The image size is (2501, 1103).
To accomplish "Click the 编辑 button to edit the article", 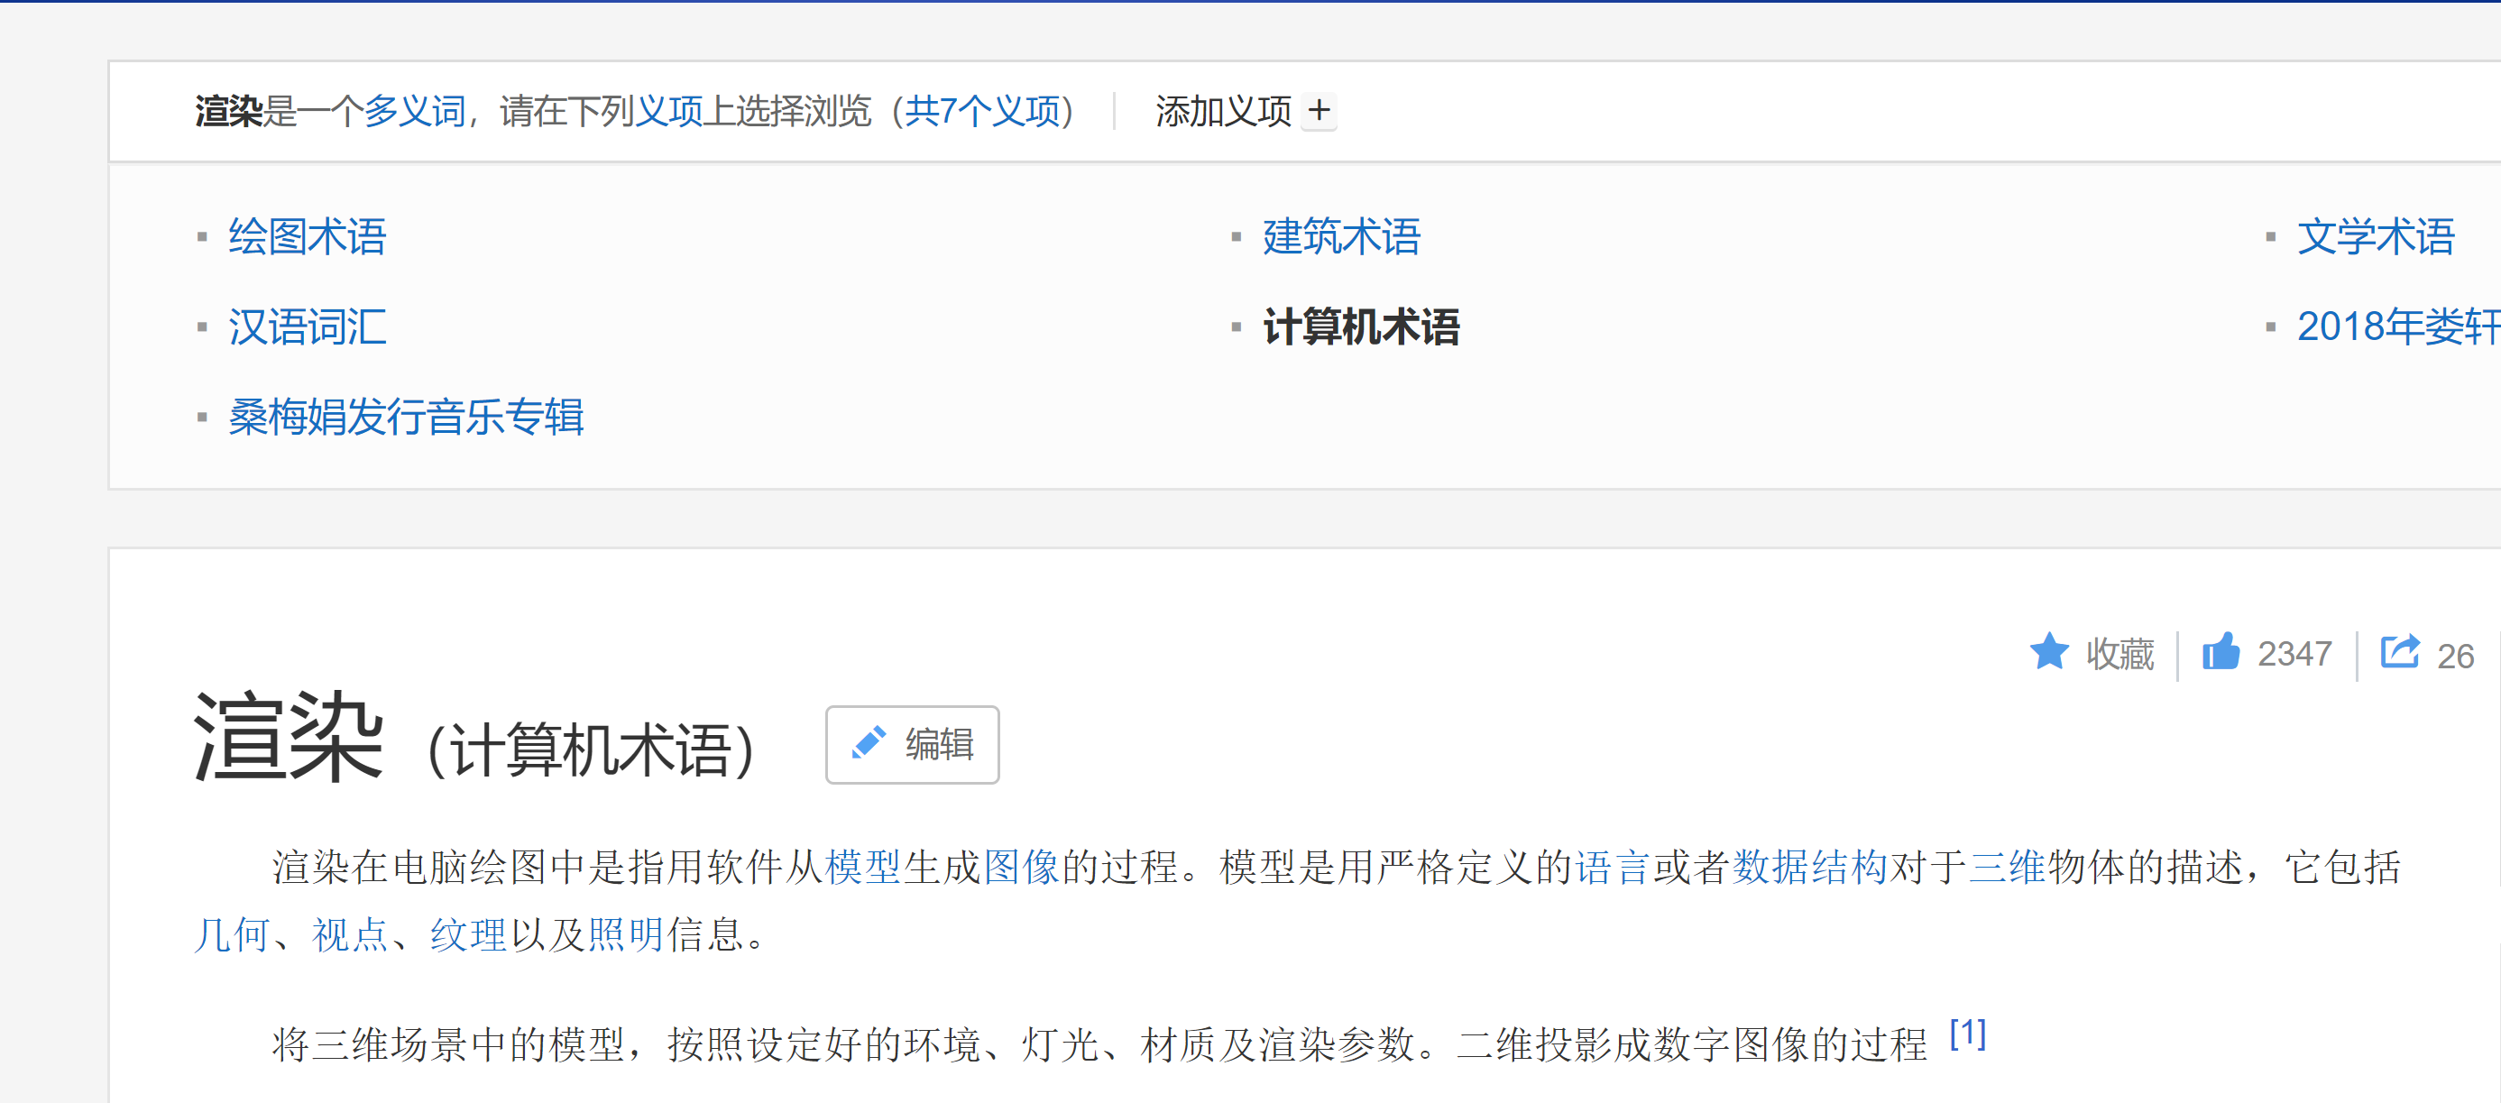I will (x=911, y=743).
